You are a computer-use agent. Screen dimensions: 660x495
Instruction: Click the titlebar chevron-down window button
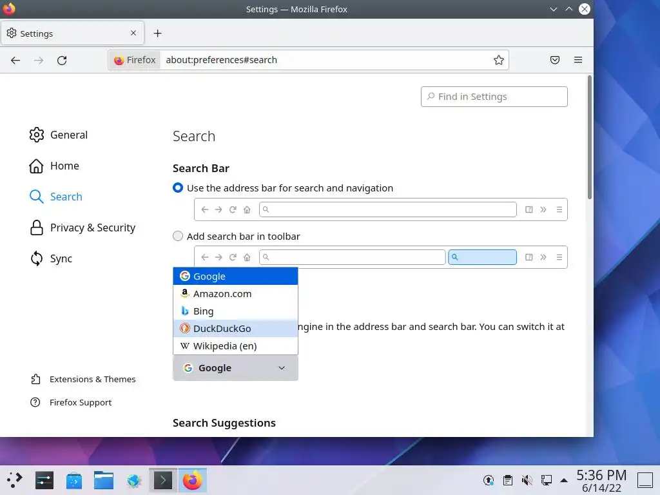(x=554, y=9)
